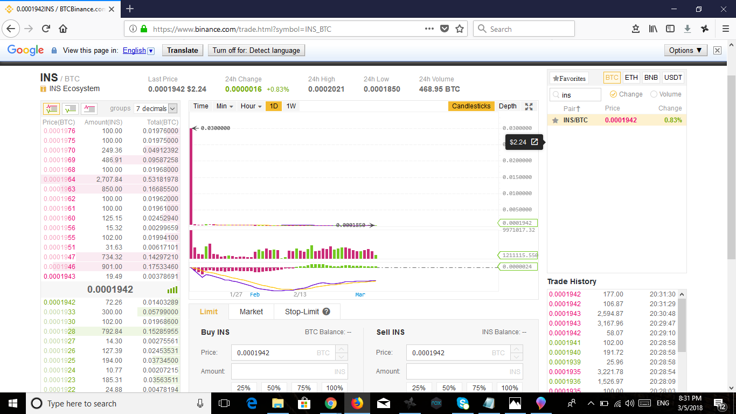Screen dimensions: 736x414
Task: Expand the chart to fullscreen
Action: point(529,106)
